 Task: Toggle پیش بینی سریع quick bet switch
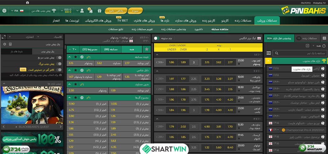click(59, 58)
